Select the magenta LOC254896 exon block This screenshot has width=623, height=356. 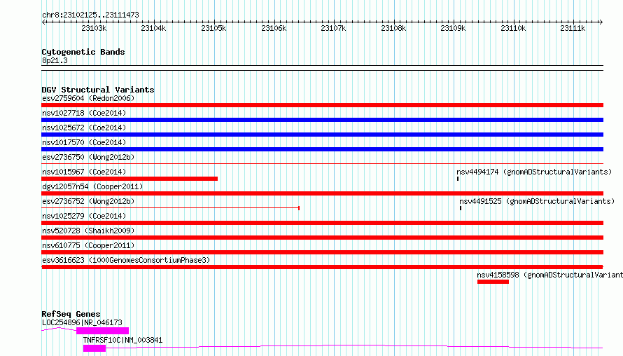point(102,331)
